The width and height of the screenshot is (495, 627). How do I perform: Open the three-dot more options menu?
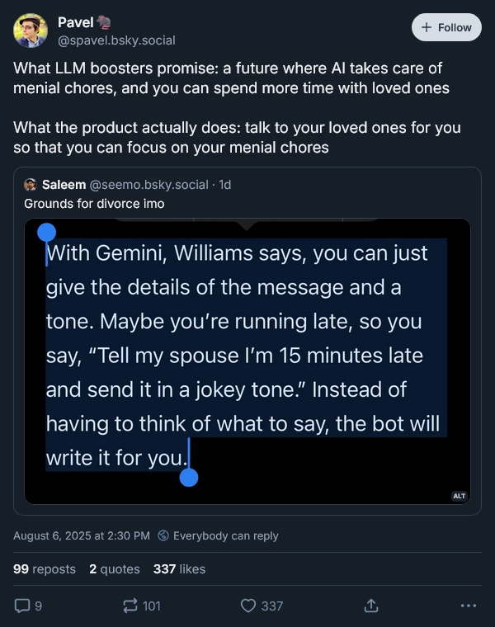pyautogui.click(x=468, y=606)
